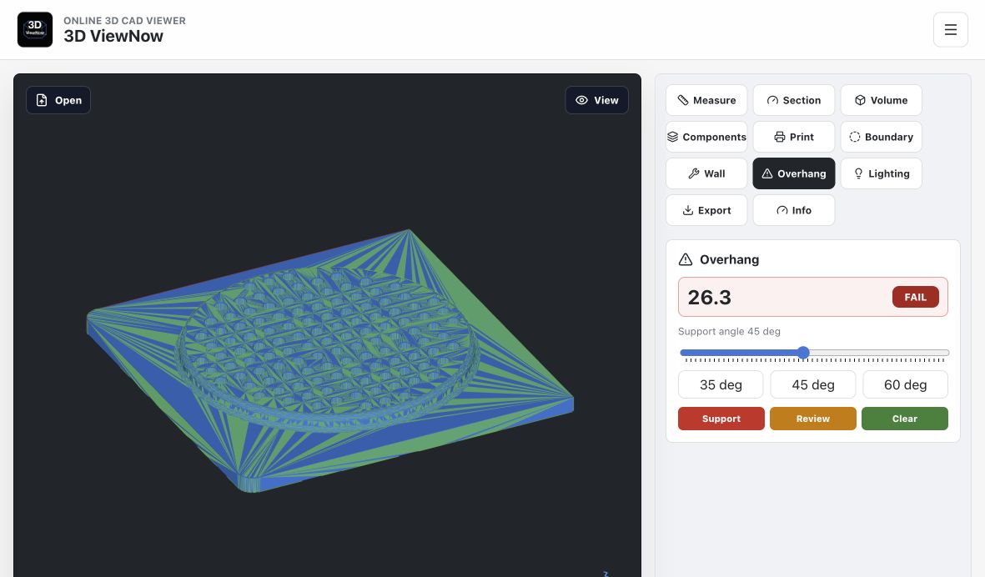Viewport: 985px width, 577px height.
Task: Select the Boundary tool
Action: point(882,137)
